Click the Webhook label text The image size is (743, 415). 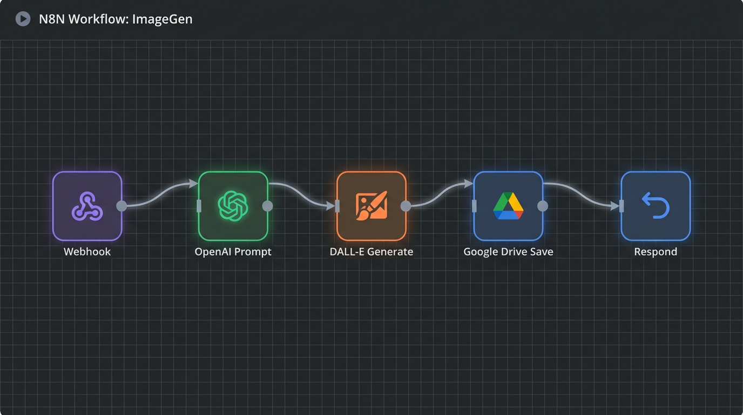click(x=87, y=252)
